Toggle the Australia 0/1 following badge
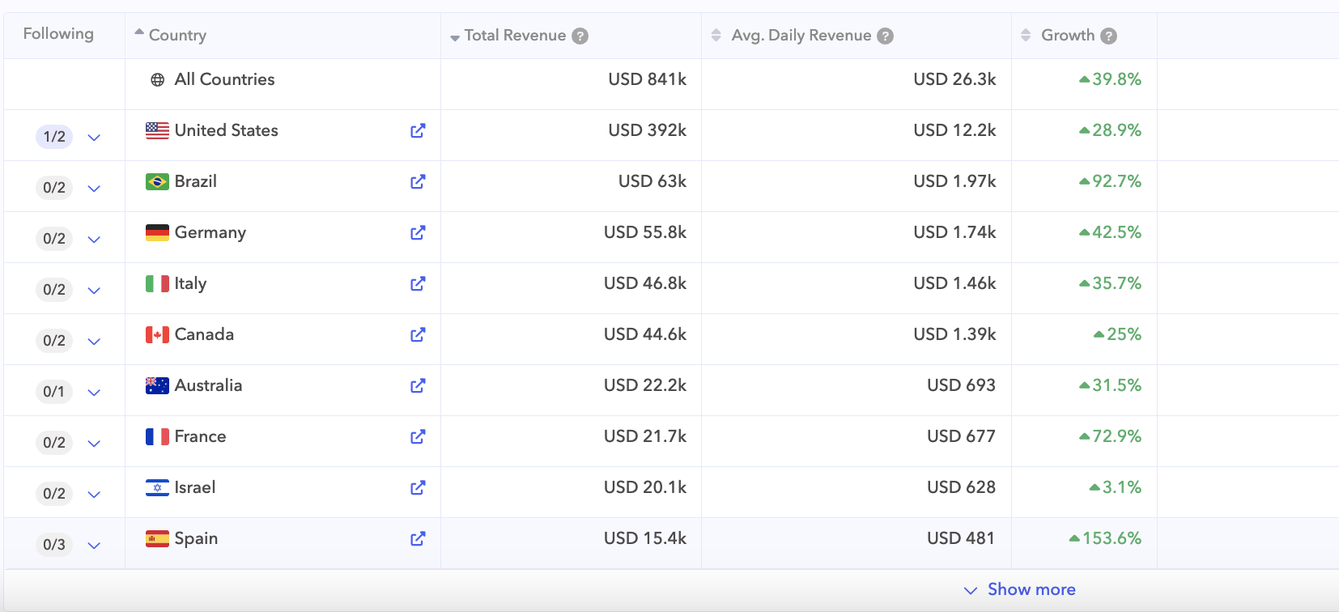 [54, 392]
